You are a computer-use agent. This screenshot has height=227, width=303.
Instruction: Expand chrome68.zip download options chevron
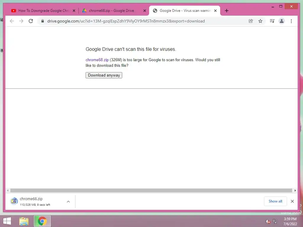pos(68,202)
